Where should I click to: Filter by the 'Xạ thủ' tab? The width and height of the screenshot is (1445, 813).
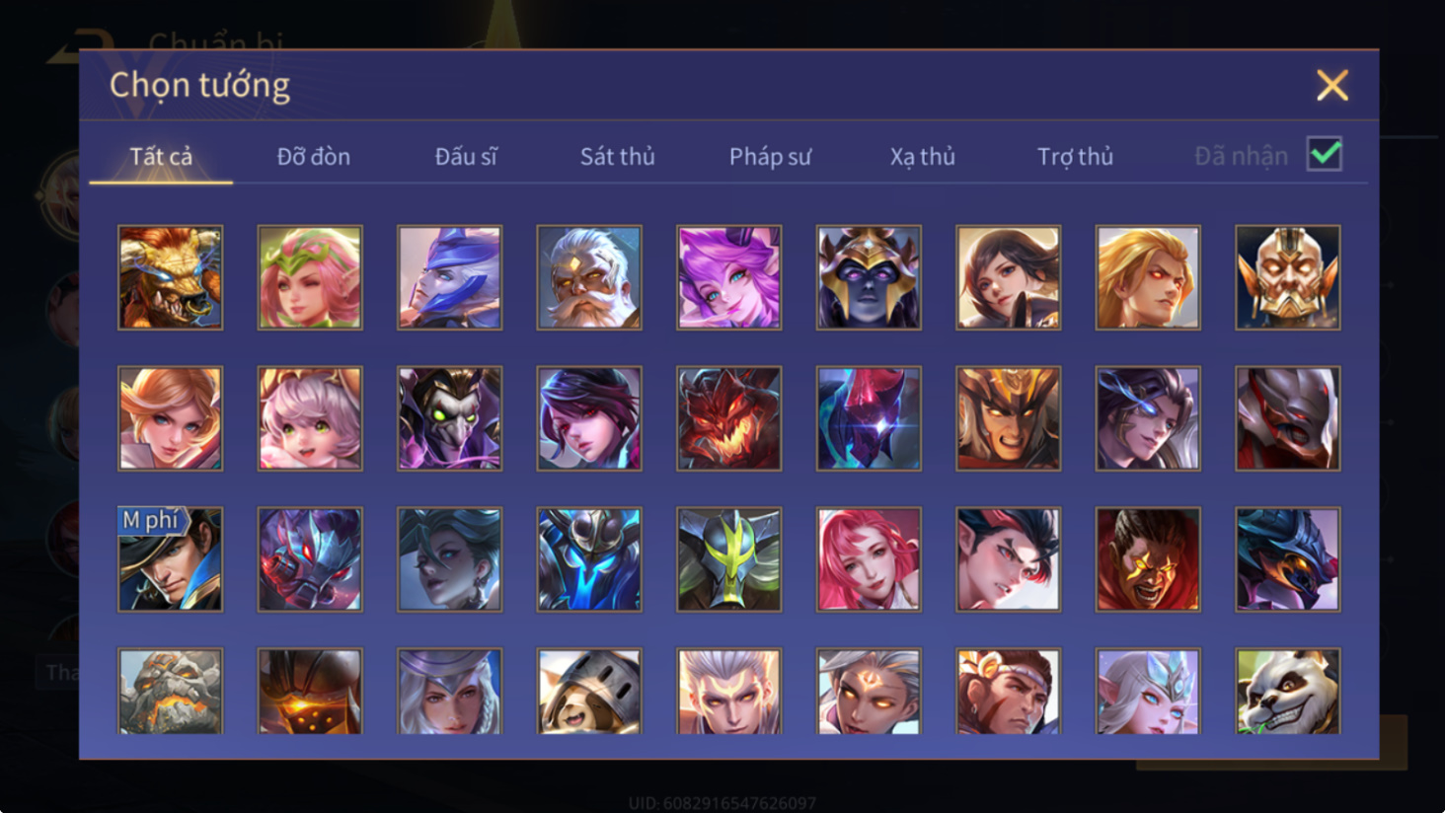point(923,156)
